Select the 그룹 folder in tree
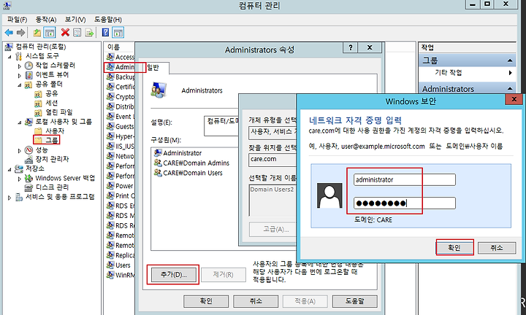The image size is (526, 315). click(52, 140)
